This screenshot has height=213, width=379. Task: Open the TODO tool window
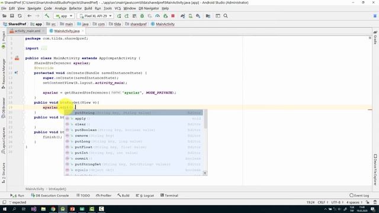click(83, 195)
